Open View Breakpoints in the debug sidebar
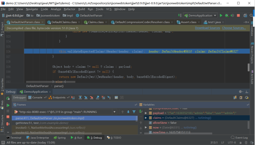This screenshot has height=145, width=255. click(8, 124)
